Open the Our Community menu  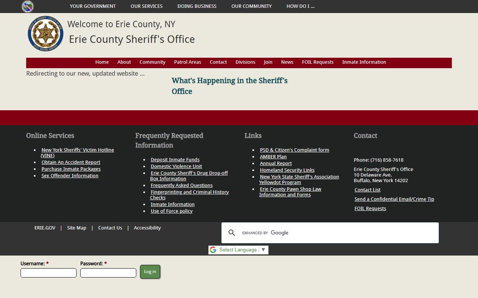(251, 6)
